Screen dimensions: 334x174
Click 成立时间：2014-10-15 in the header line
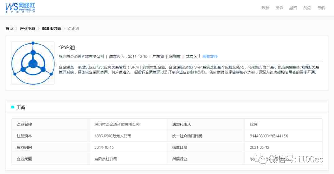[128, 57]
